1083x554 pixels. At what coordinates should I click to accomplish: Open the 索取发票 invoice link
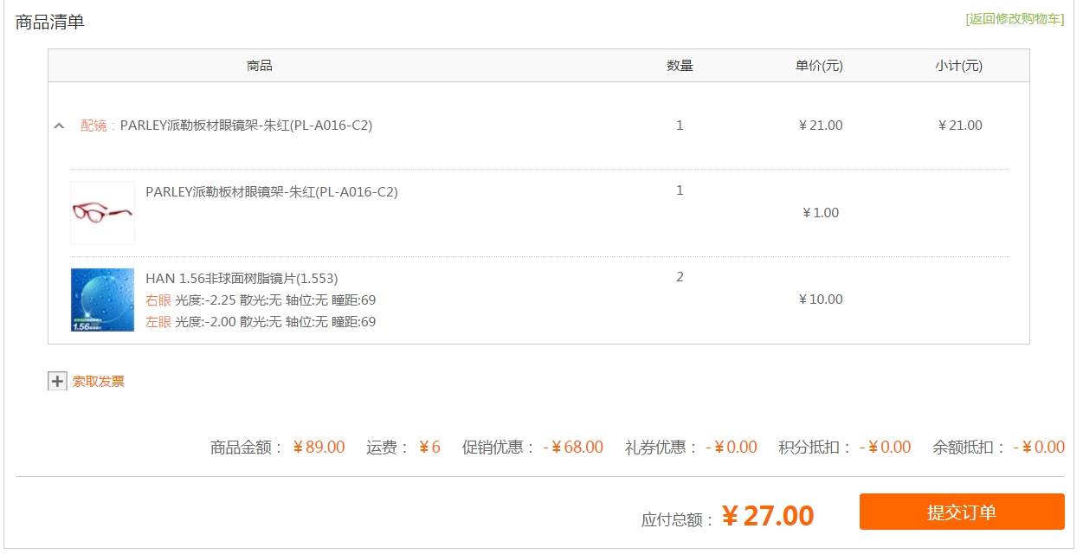(x=99, y=381)
